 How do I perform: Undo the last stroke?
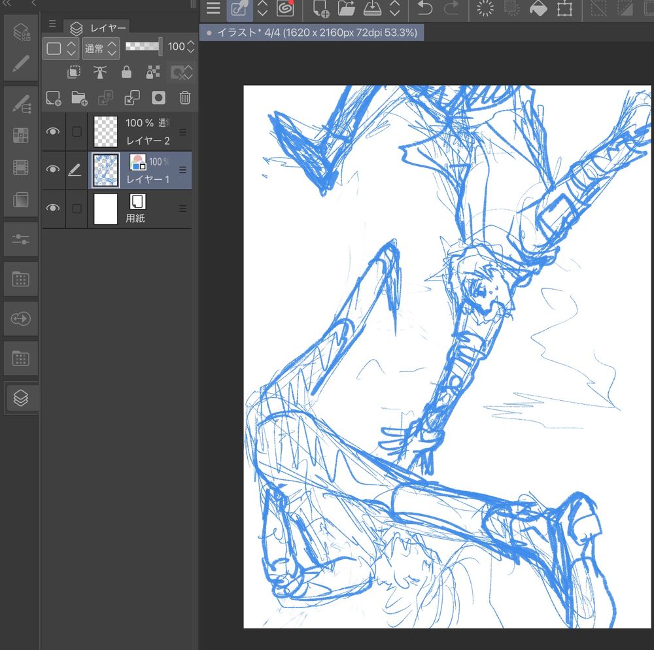tap(424, 8)
